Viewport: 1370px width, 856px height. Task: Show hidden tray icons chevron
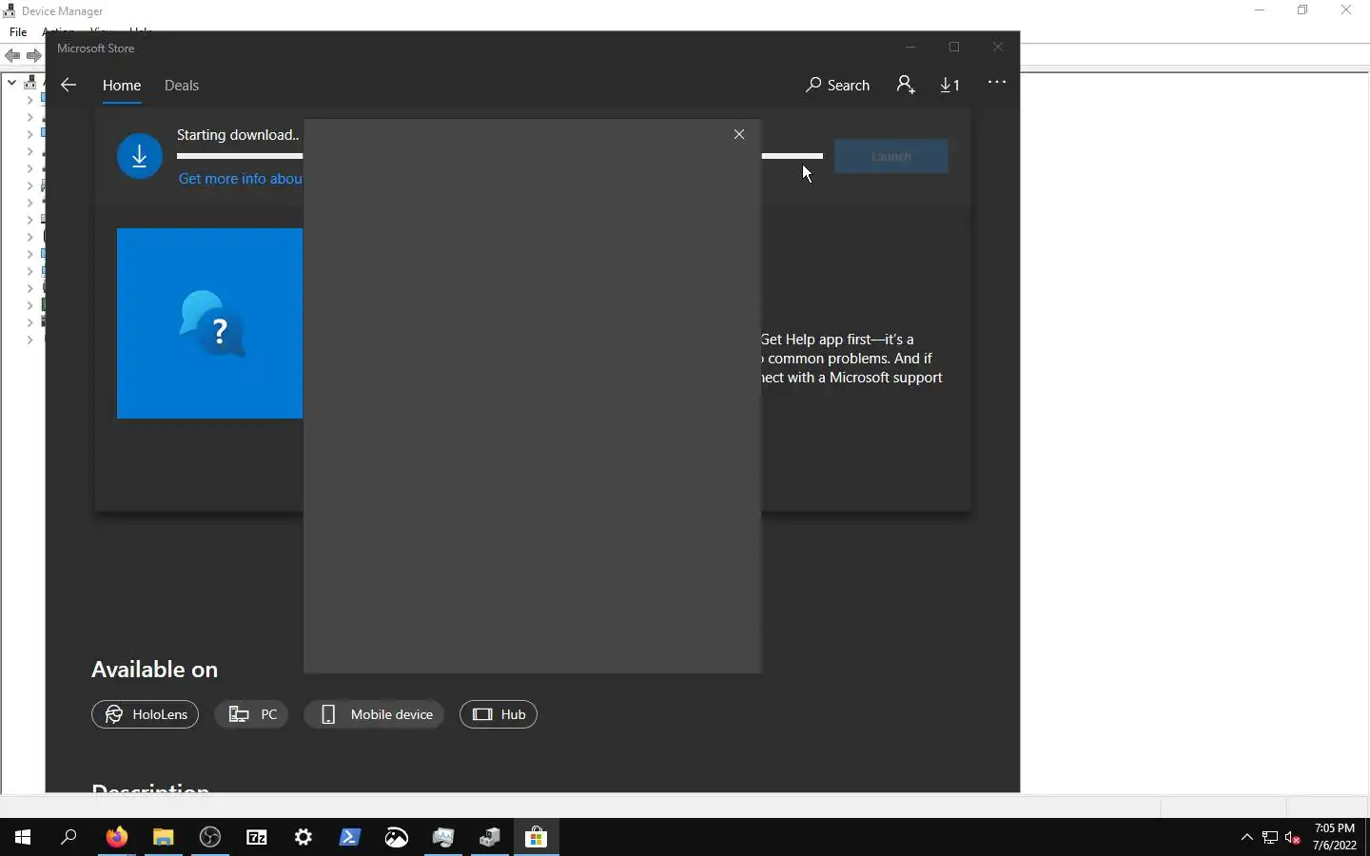pos(1247,837)
